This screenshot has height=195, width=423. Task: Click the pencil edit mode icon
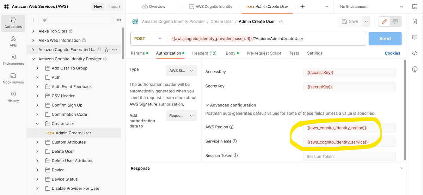pyautogui.click(x=385, y=22)
